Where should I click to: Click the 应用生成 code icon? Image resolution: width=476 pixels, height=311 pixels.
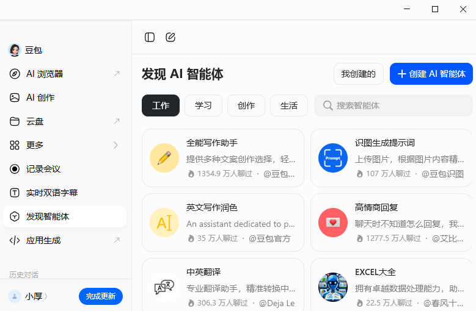click(x=15, y=240)
